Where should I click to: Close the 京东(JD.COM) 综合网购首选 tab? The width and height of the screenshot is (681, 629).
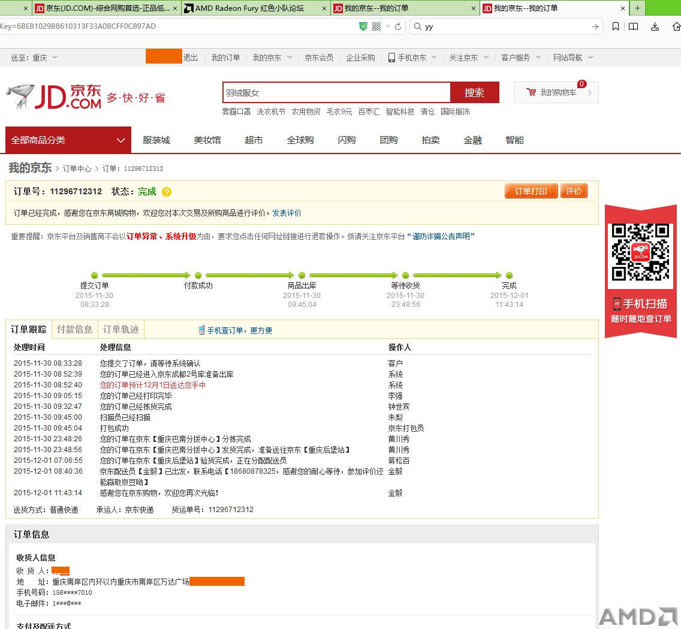(x=175, y=8)
